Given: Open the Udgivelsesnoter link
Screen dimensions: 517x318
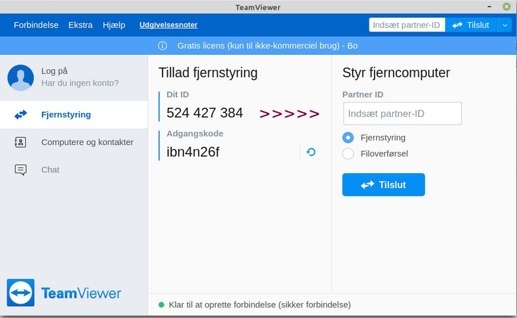Looking at the screenshot, I should [168, 25].
